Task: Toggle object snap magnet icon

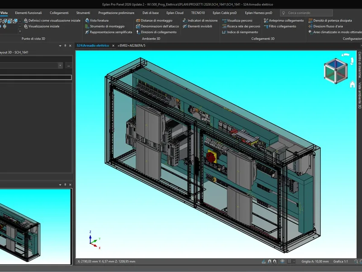Action: click(x=269, y=262)
